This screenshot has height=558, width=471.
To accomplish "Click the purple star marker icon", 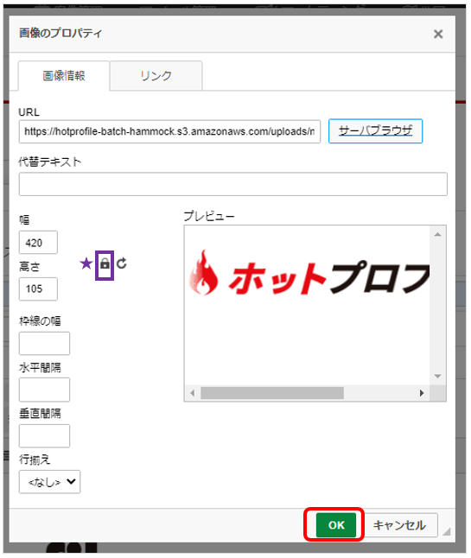I will (x=86, y=263).
